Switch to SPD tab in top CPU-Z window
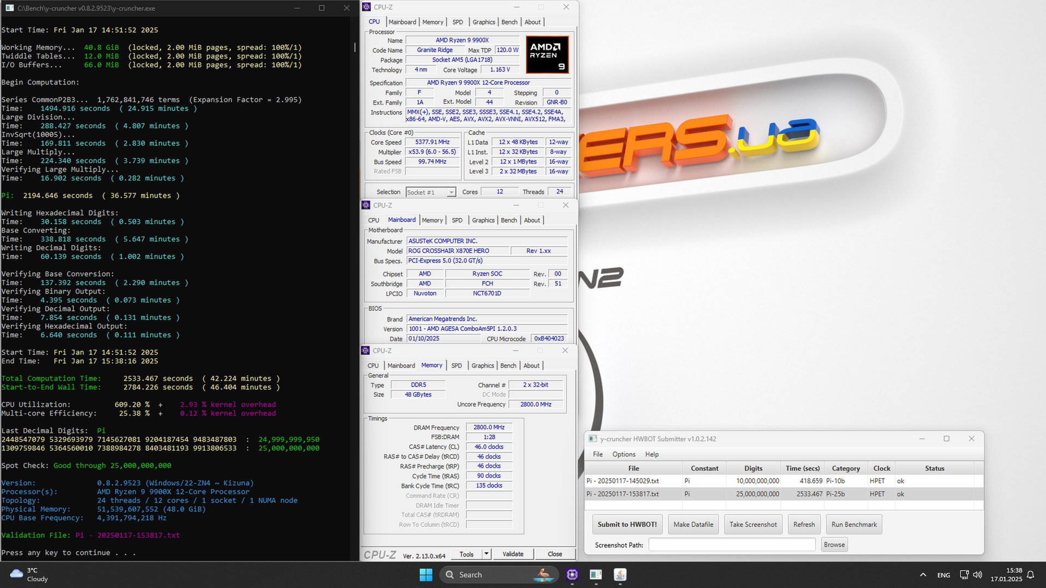The image size is (1046, 588). coord(458,22)
